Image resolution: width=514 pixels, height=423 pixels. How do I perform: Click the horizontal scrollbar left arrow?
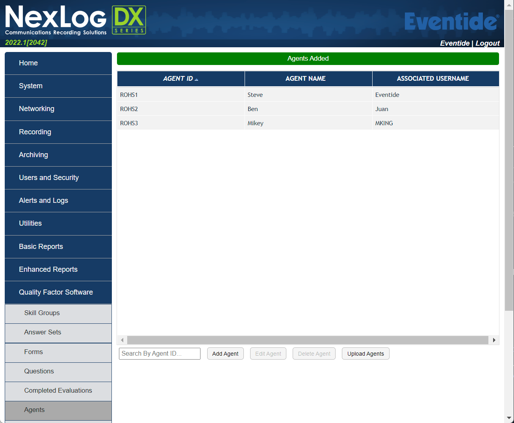(x=122, y=340)
